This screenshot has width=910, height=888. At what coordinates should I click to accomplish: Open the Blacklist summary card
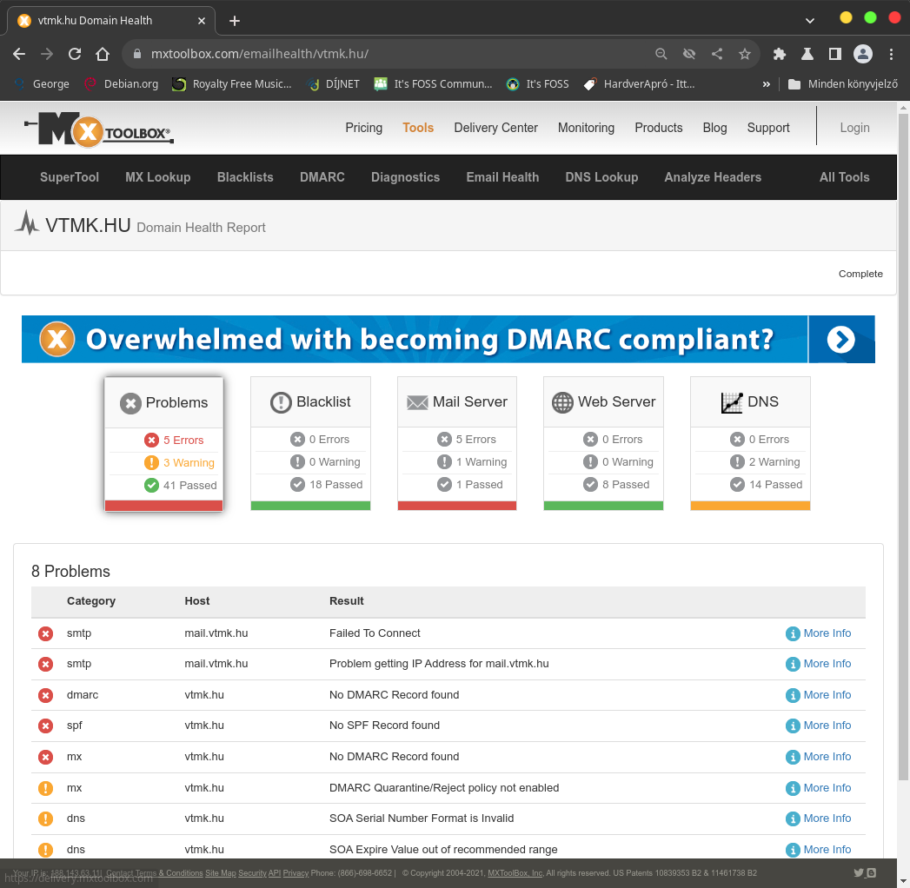(x=310, y=444)
